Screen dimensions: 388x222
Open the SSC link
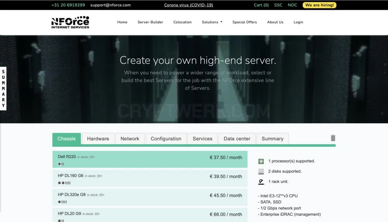tap(278, 5)
